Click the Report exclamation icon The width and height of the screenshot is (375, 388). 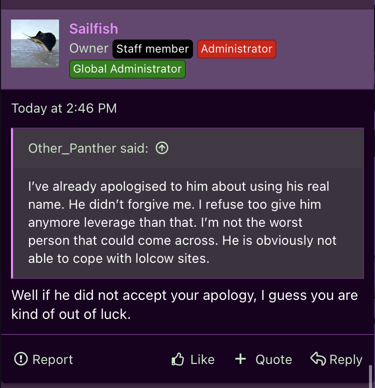click(21, 359)
